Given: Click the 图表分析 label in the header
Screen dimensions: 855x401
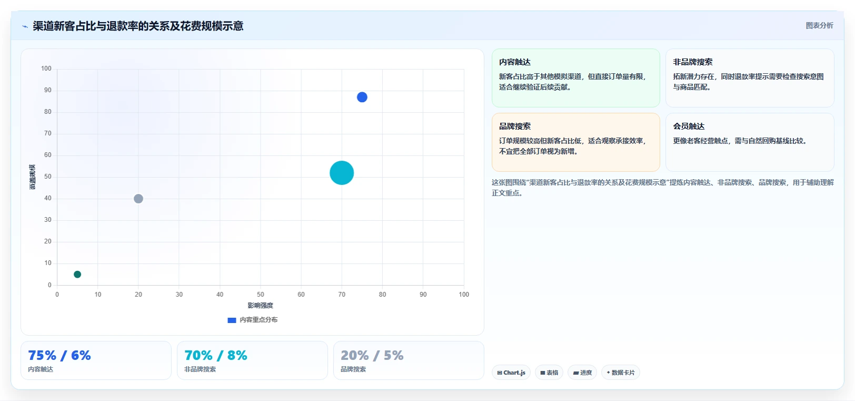Looking at the screenshot, I should click(x=819, y=25).
